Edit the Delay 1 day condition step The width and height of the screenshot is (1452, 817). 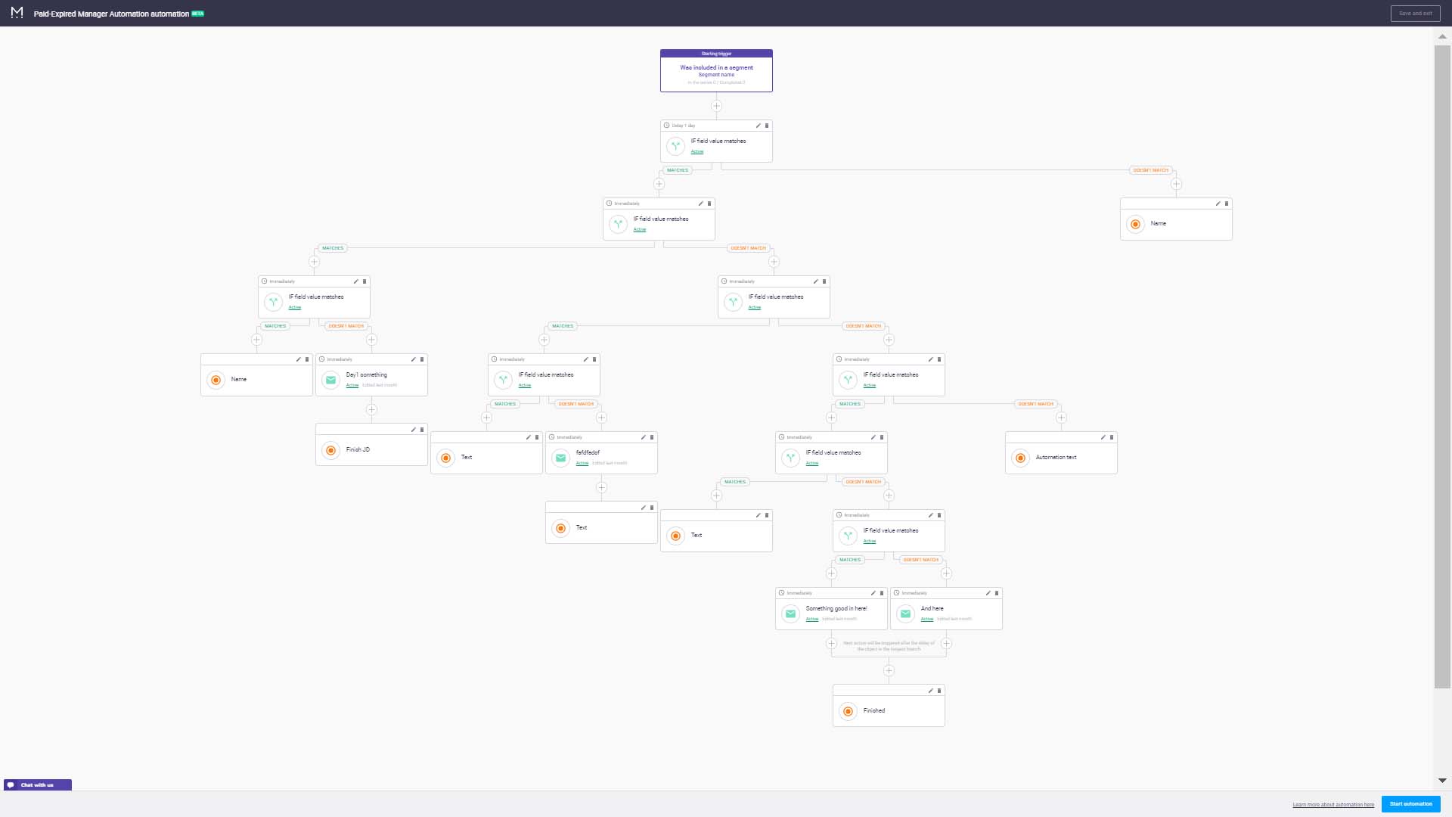click(x=758, y=126)
